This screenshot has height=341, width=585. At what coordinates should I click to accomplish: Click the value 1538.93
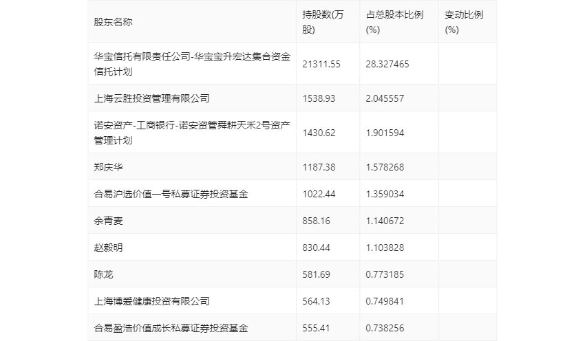(319, 98)
